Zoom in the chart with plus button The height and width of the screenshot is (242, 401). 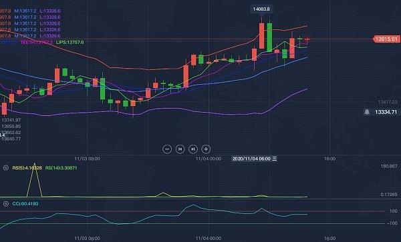click(206, 149)
